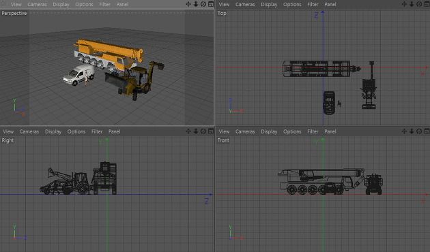Select the yellow backhoe loader in Perspective view
This screenshot has height=252, width=430.
(x=134, y=81)
